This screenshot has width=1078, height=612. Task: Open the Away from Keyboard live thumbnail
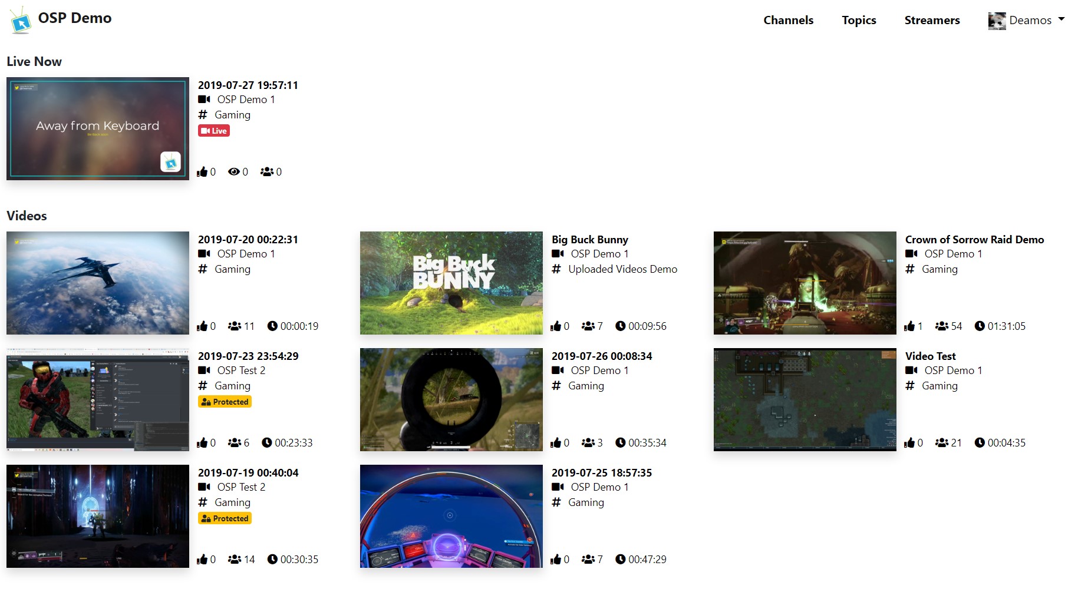(x=98, y=128)
